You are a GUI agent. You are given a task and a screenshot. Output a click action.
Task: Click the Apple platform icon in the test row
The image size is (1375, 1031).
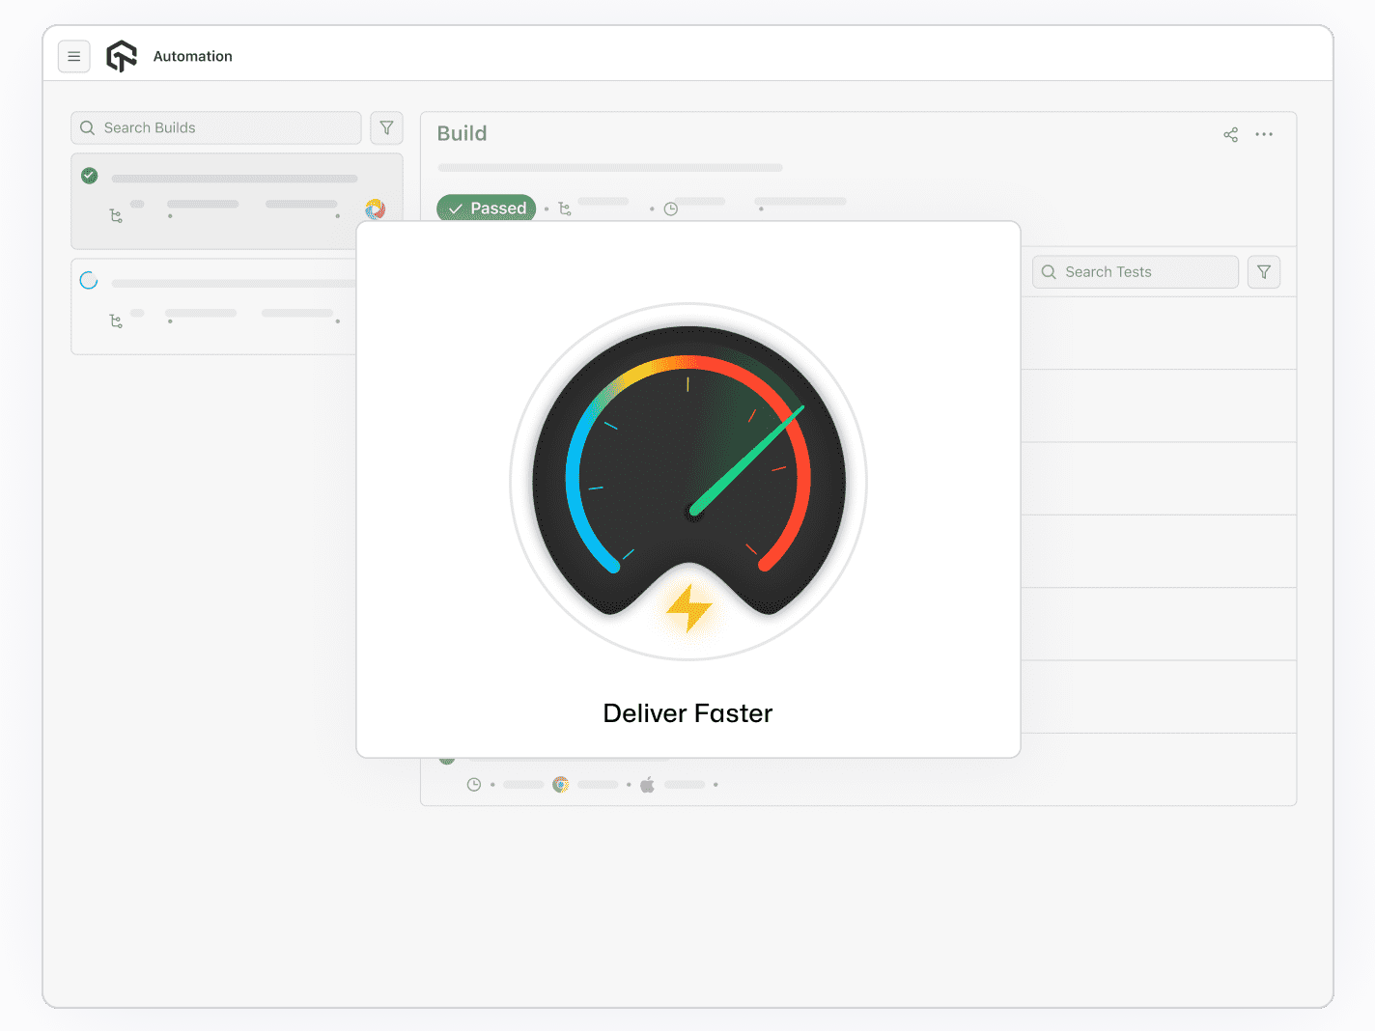coord(648,785)
